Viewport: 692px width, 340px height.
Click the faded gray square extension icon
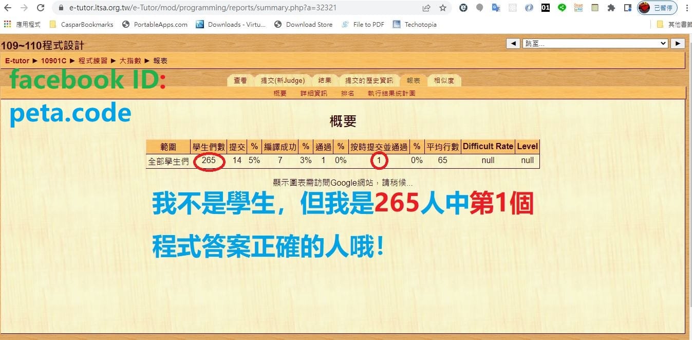[x=512, y=8]
